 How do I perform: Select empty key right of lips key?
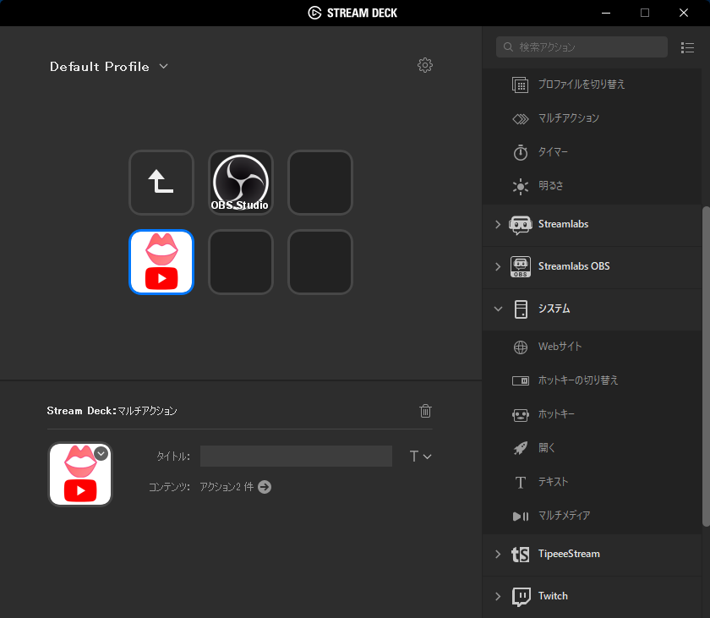(240, 262)
